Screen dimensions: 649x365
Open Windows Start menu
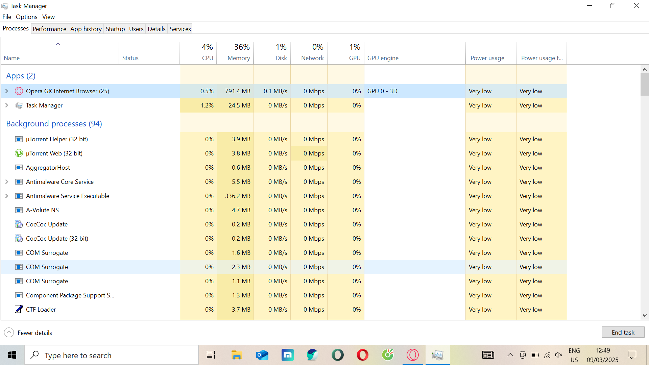coord(12,355)
